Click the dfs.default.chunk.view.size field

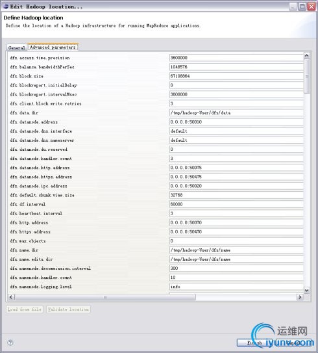tap(236, 195)
